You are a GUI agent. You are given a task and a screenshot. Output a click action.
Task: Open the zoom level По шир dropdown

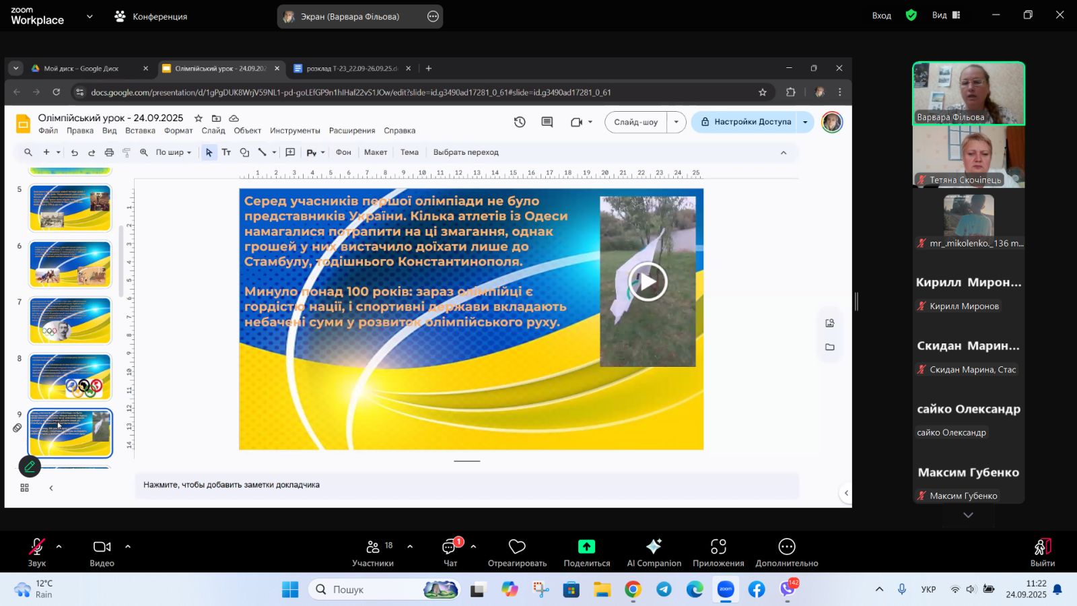point(173,153)
